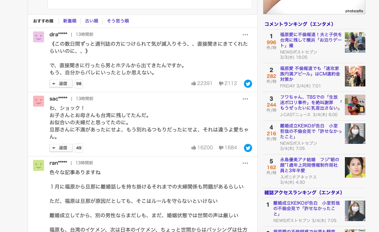Screen dimensions: 379x232
Task: Open the フワちゃん、TBSでの「生放送ポロリ事件」 article
Action: tap(311, 103)
